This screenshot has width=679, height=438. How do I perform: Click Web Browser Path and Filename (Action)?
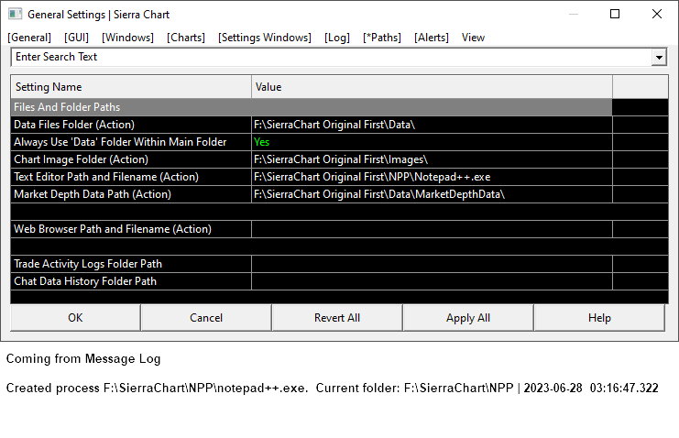tap(131, 229)
